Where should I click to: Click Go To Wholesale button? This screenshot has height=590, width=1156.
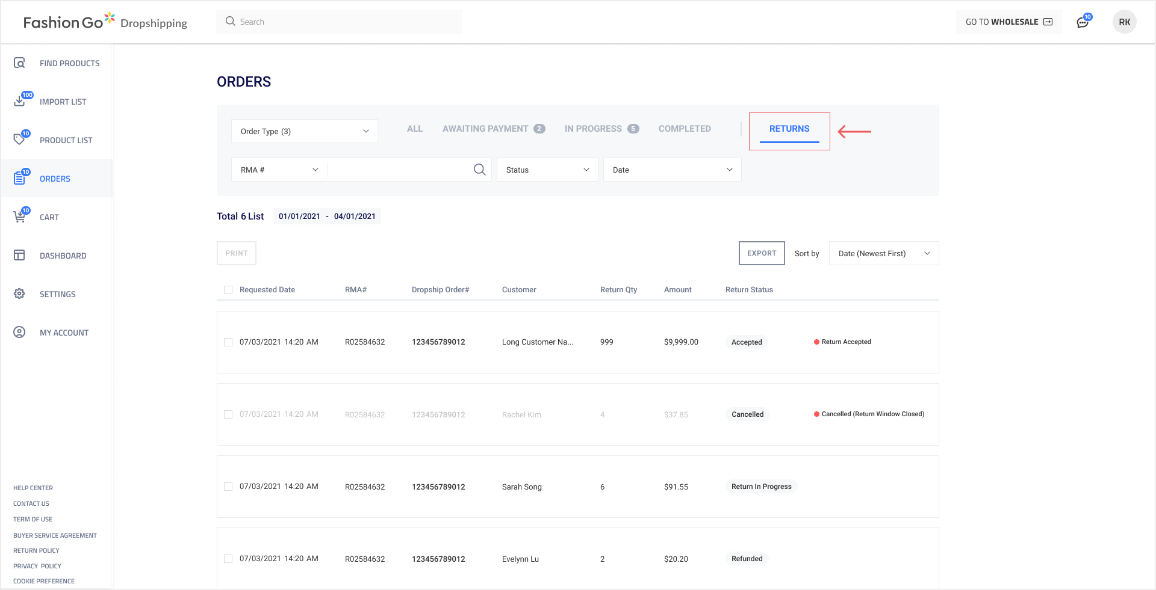tap(1008, 22)
